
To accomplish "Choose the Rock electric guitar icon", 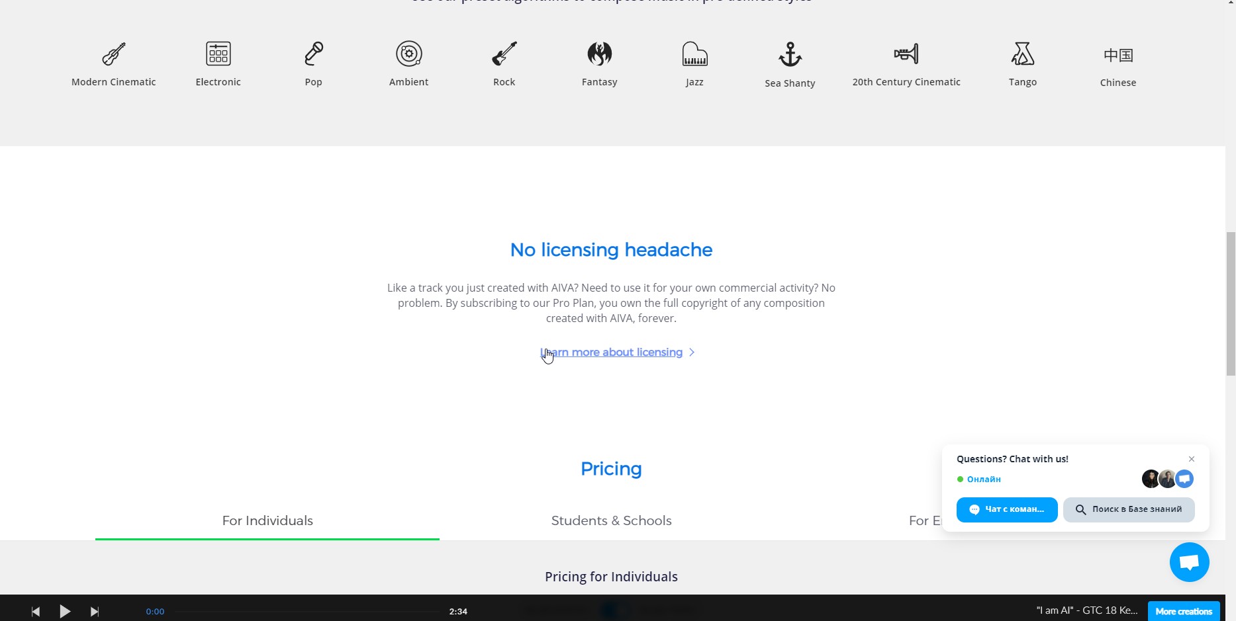I will pyautogui.click(x=504, y=54).
